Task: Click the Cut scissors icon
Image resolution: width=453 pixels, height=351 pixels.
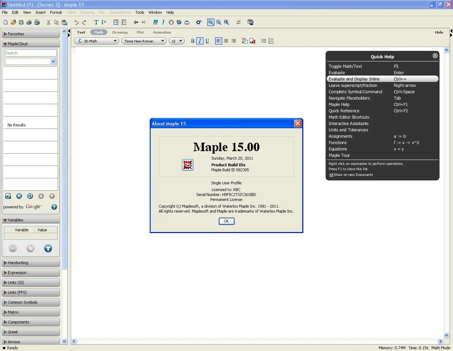Action: click(48, 22)
